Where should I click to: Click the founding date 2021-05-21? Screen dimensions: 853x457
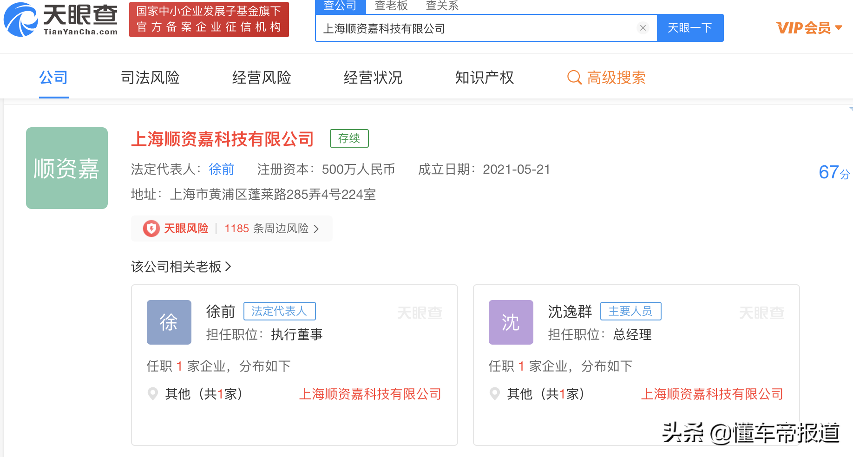point(517,169)
